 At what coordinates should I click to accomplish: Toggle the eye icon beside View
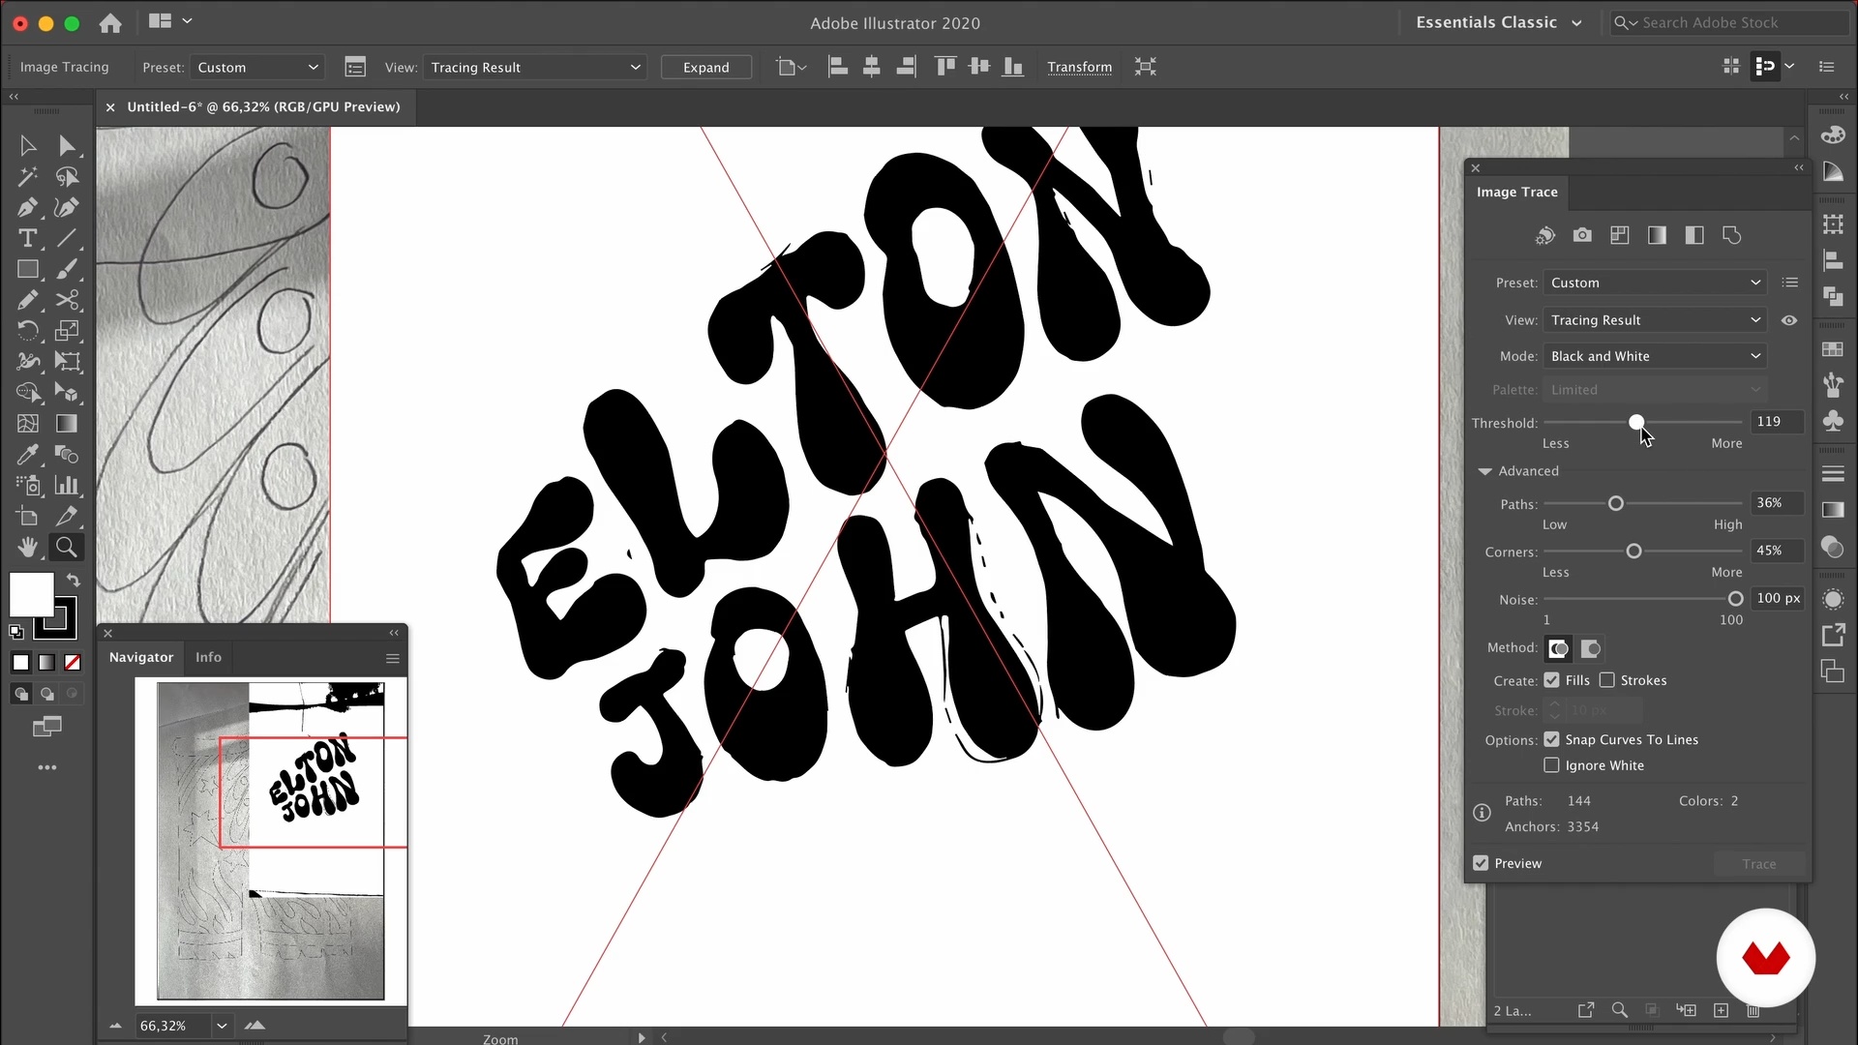coord(1789,320)
